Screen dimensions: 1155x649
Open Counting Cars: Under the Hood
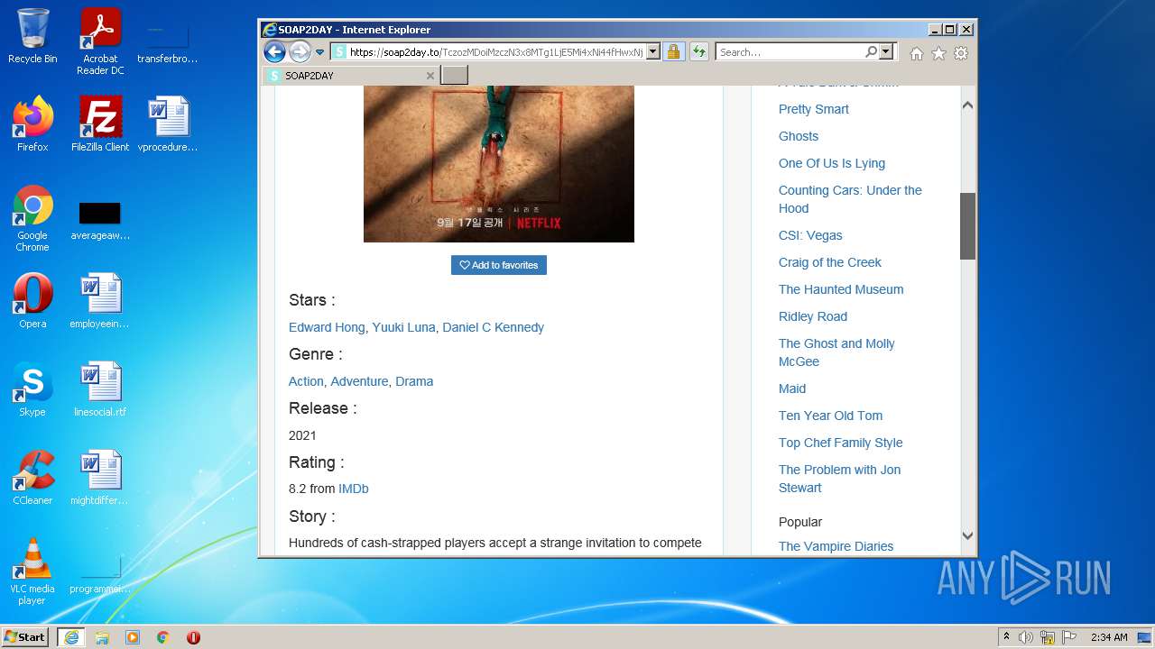click(850, 199)
